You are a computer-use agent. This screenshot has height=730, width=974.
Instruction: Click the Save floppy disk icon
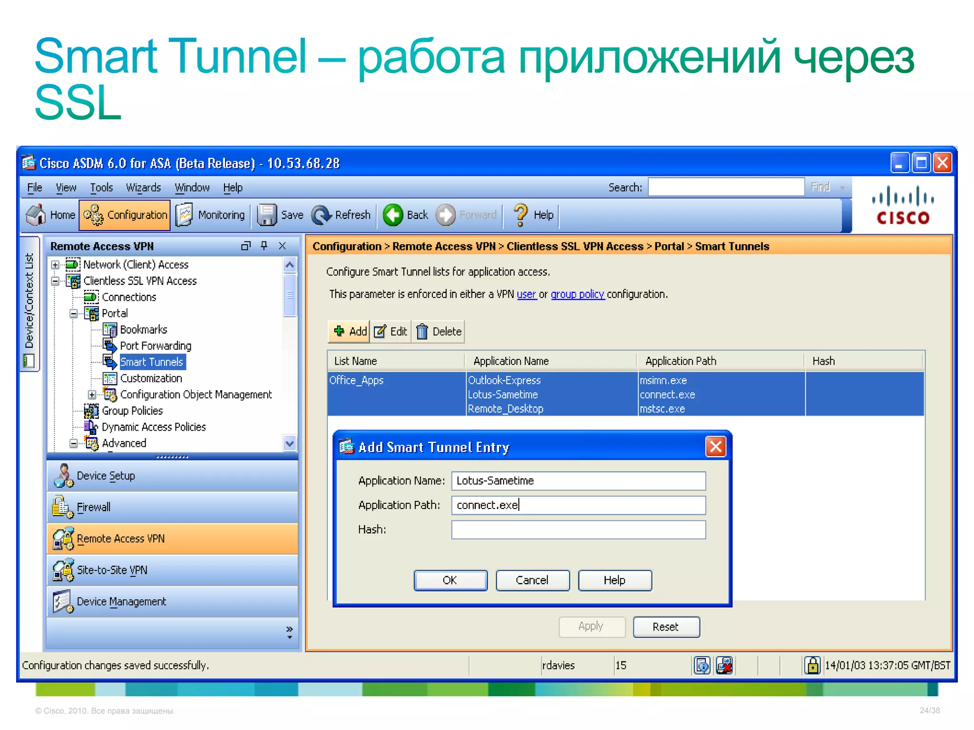[267, 215]
